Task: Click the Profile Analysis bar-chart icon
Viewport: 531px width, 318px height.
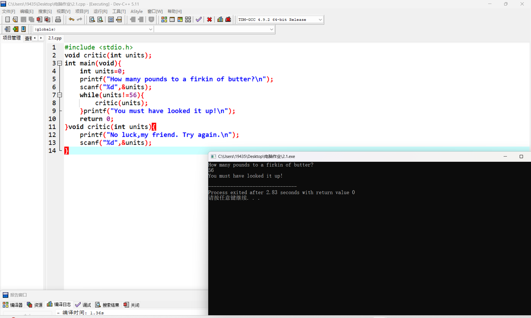Action: coord(220,20)
